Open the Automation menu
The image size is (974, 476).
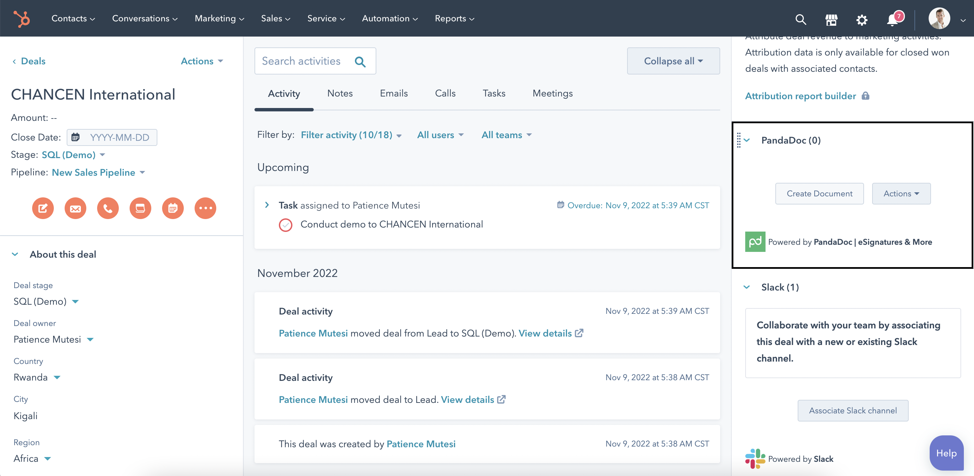click(x=390, y=19)
